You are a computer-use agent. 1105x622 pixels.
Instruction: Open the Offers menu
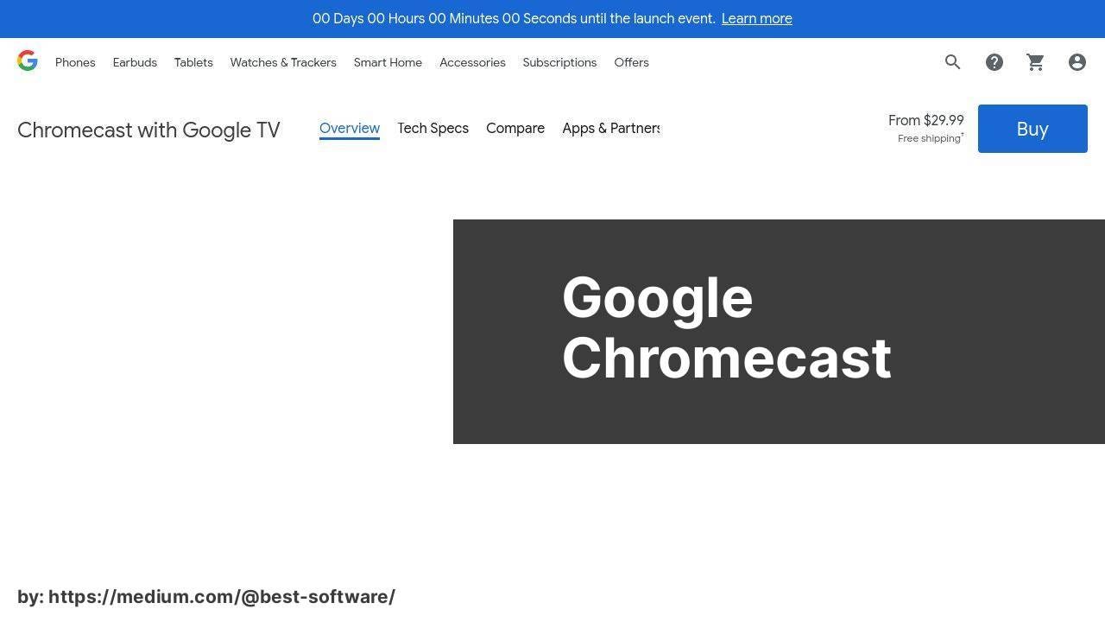tap(631, 62)
